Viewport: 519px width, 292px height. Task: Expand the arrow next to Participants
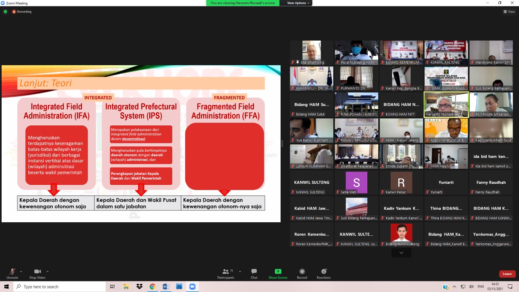pyautogui.click(x=240, y=271)
